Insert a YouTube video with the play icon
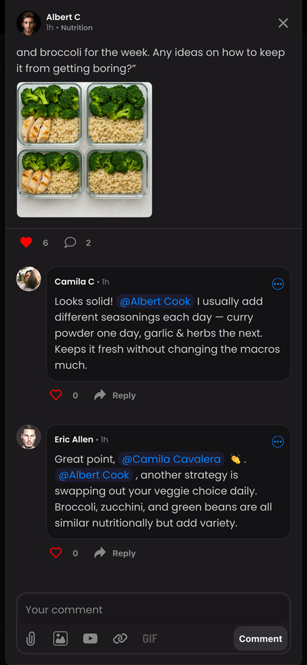307x665 pixels. coord(90,638)
